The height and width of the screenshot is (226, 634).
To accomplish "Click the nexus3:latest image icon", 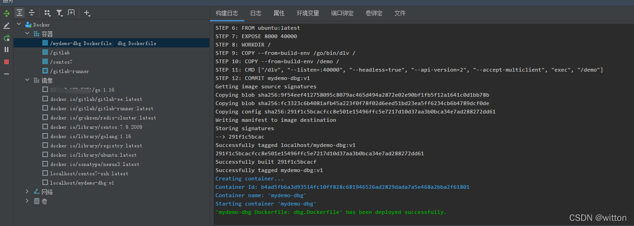I will (45, 164).
